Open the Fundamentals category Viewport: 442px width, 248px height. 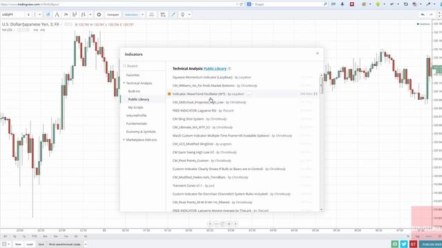coord(137,124)
